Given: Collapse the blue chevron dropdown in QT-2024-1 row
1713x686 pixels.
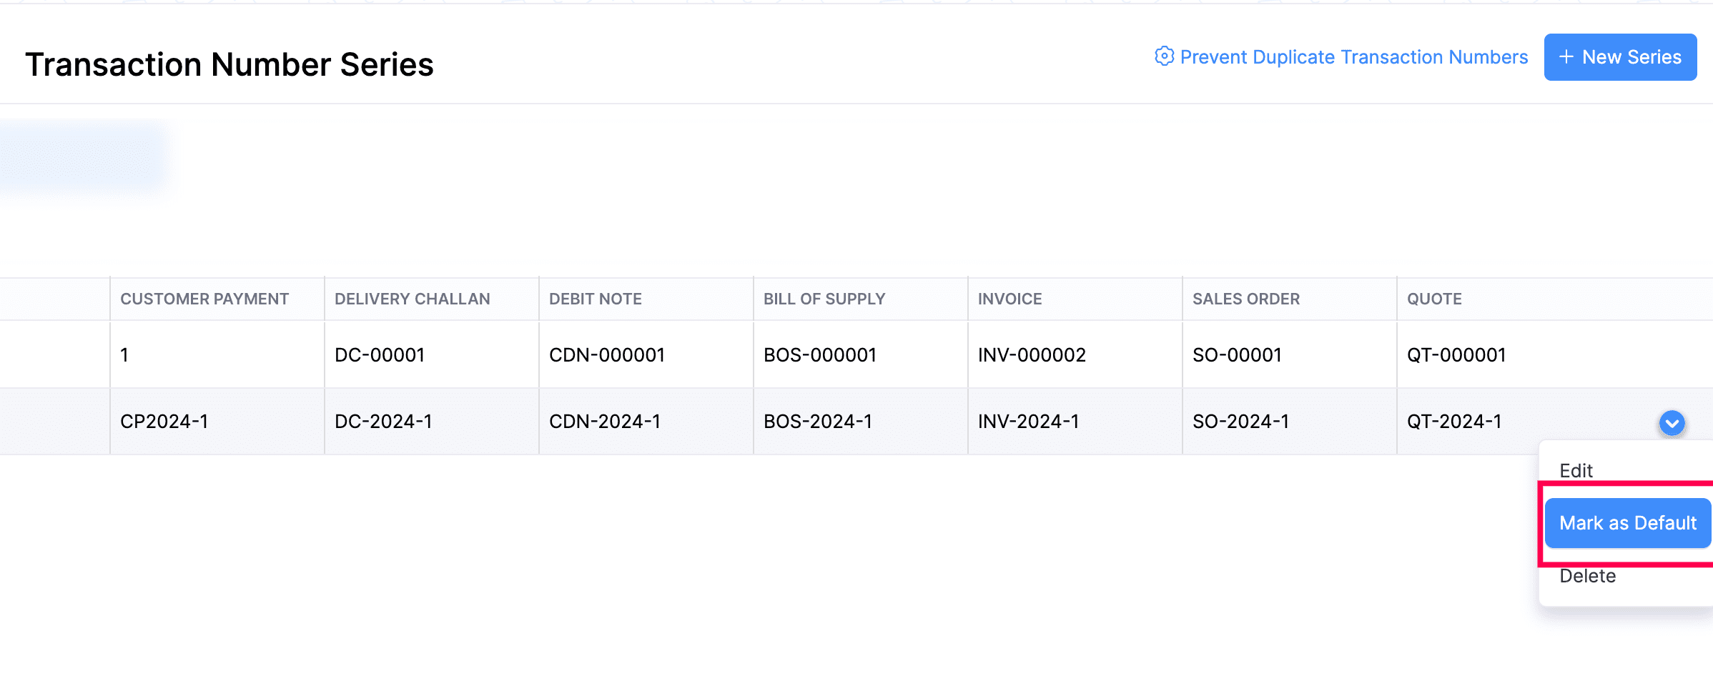Looking at the screenshot, I should 1672,423.
